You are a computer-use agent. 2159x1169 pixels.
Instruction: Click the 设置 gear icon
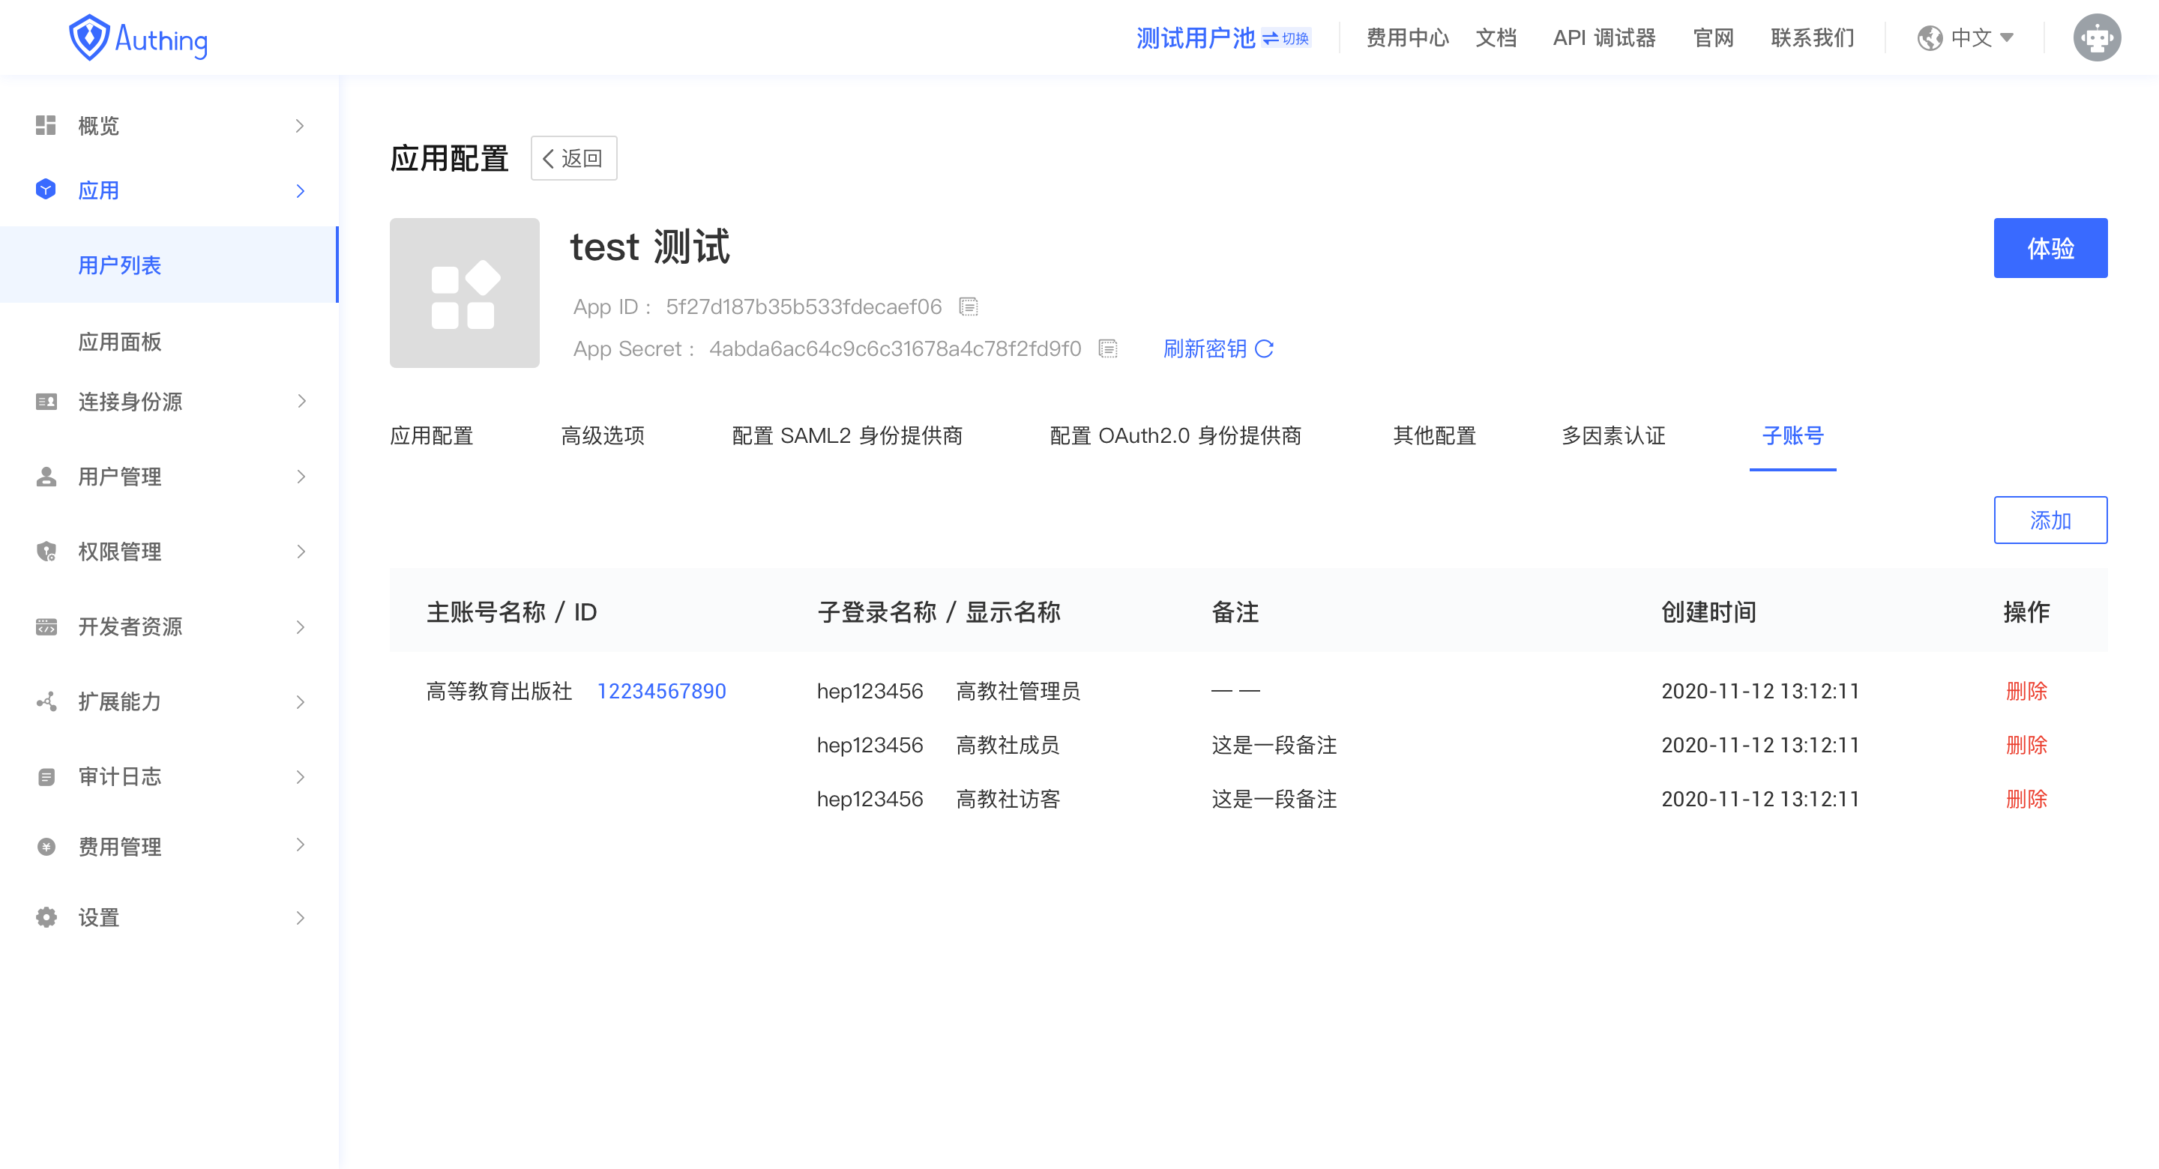pos(46,918)
